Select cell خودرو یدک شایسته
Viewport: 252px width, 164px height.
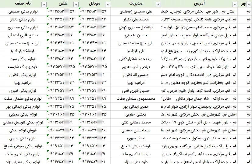tap(23, 67)
